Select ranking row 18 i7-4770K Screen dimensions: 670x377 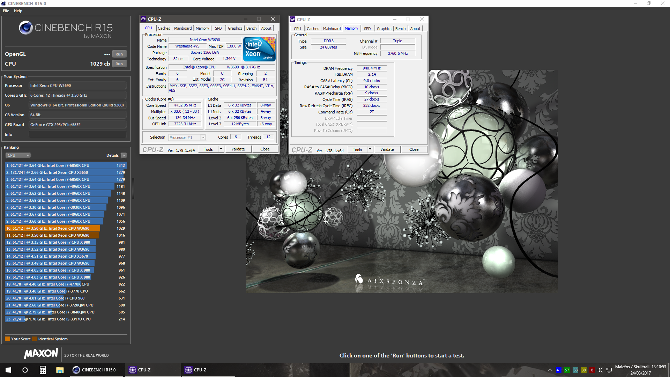[66, 284]
